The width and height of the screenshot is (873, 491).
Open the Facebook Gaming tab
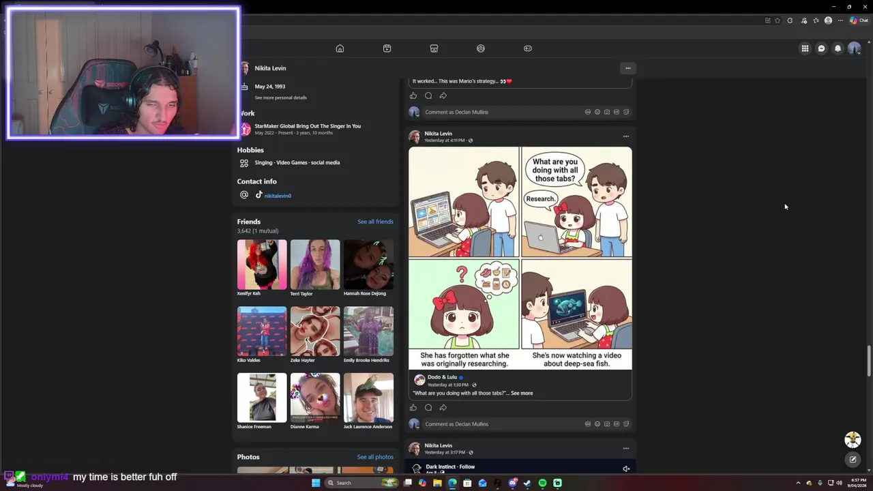(528, 48)
